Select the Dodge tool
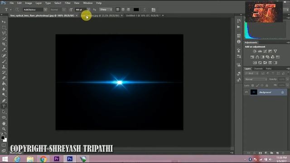Image resolution: width=290 pixels, height=163 pixels. point(4,95)
